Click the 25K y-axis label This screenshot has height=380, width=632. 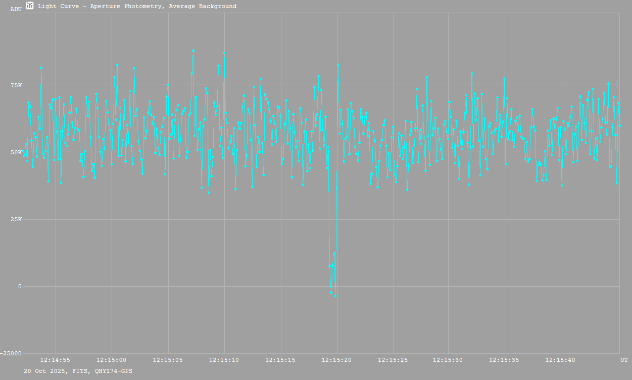coord(16,219)
